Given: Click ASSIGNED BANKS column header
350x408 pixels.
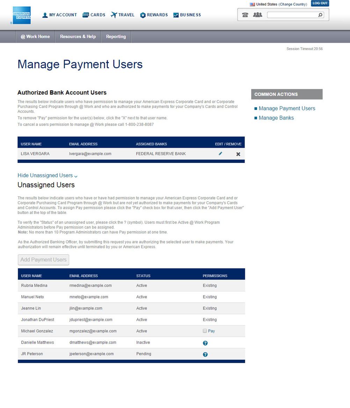Looking at the screenshot, I should (x=151, y=144).
